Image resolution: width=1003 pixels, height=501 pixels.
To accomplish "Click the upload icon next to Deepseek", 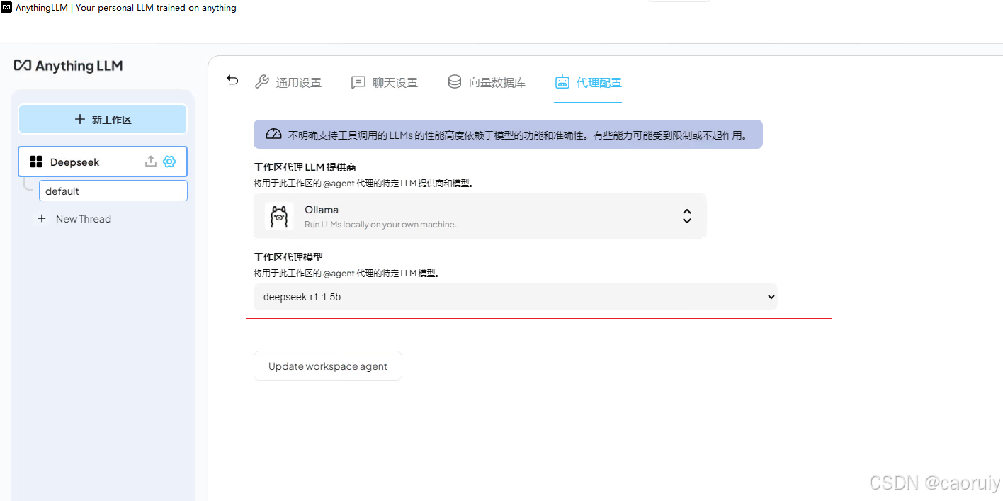I will point(150,162).
